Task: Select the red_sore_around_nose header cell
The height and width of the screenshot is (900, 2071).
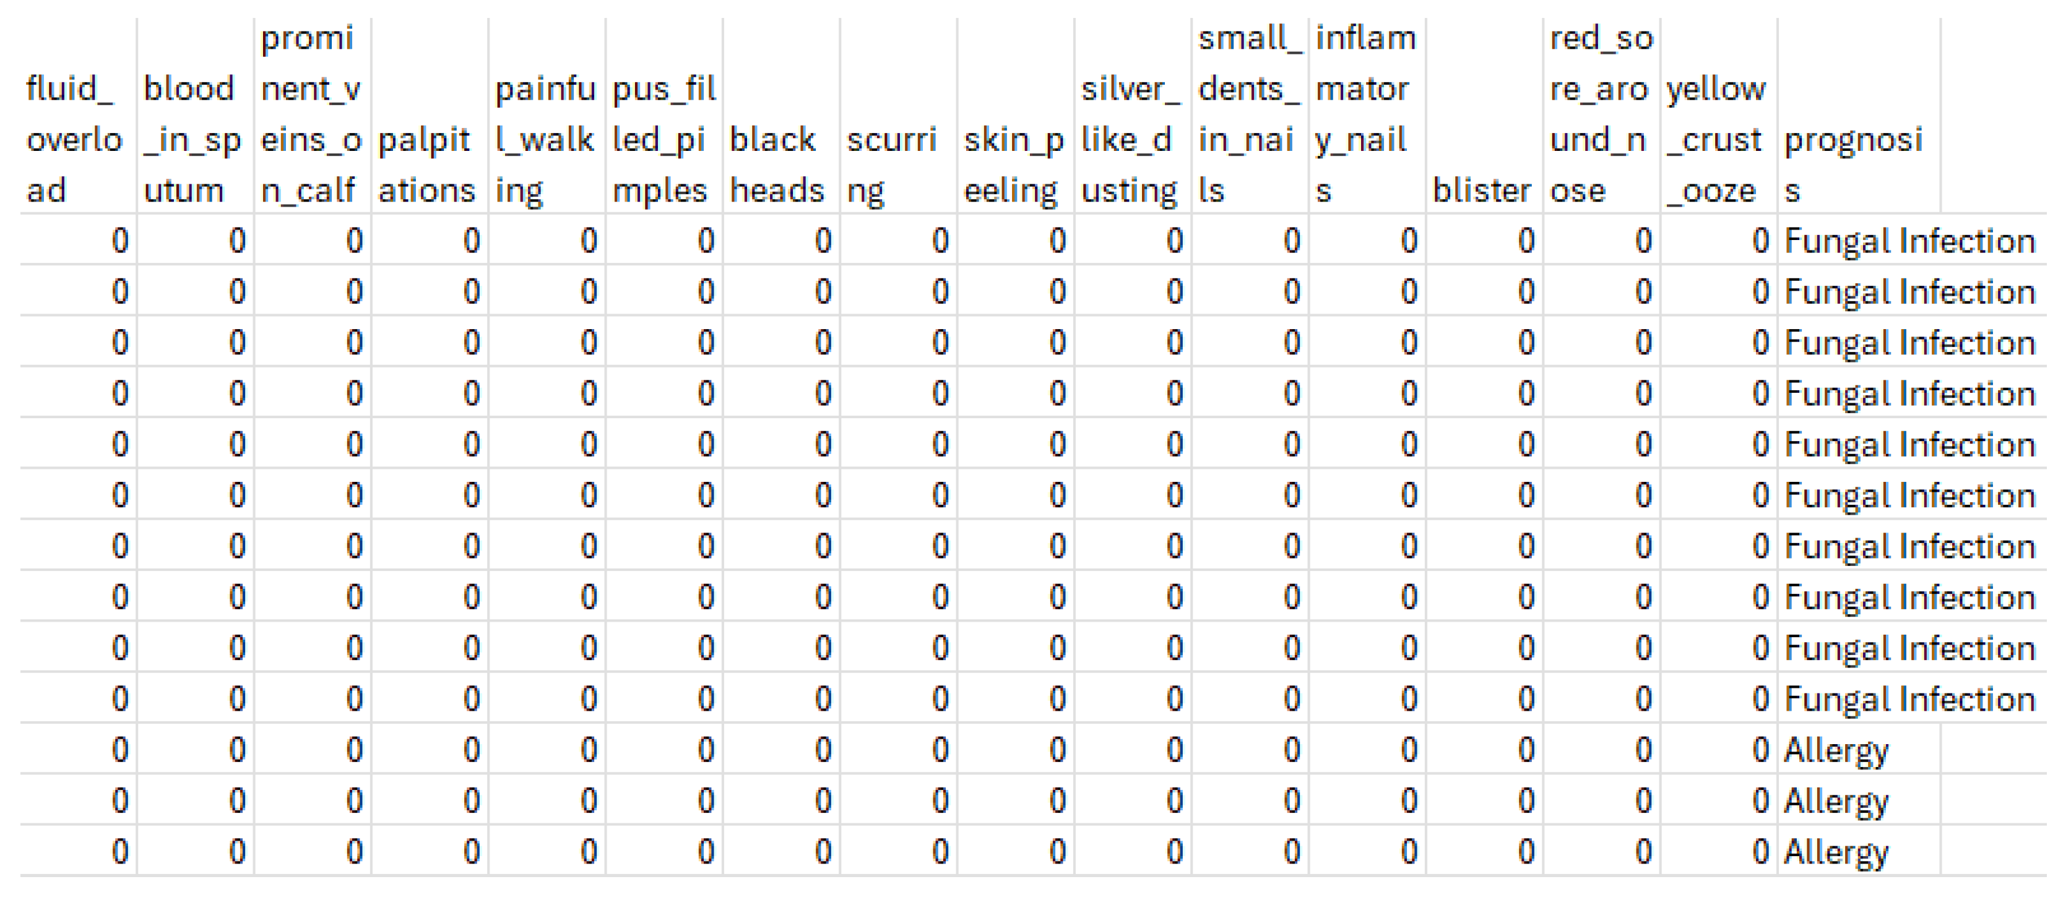Action: click(x=1601, y=114)
